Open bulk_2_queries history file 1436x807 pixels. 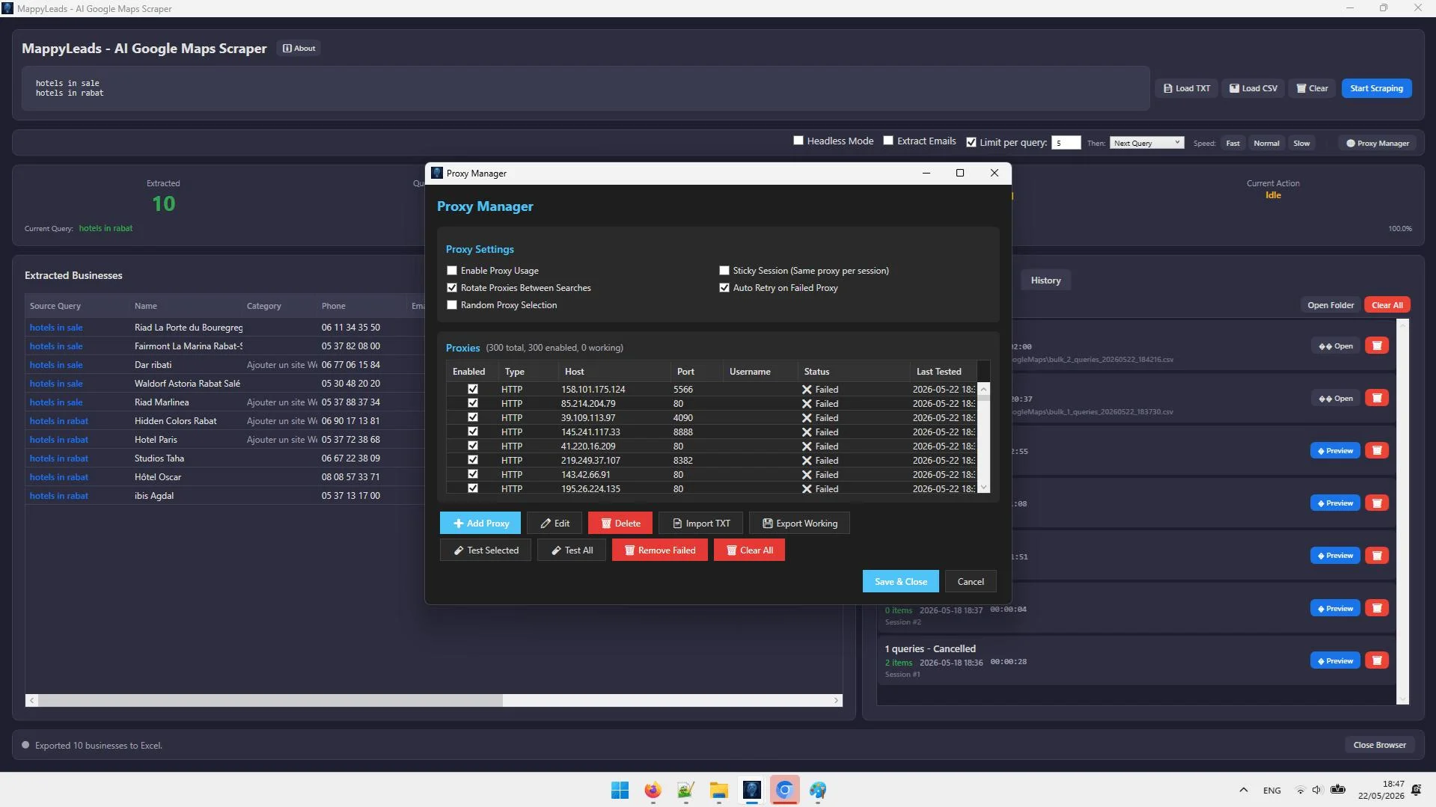[1335, 346]
